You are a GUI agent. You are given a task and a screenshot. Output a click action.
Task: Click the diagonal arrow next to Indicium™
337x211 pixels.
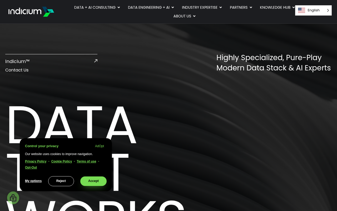[x=95, y=61]
